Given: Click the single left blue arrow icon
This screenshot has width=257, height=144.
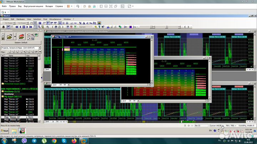Looking at the screenshot, I should click(x=20, y=27).
